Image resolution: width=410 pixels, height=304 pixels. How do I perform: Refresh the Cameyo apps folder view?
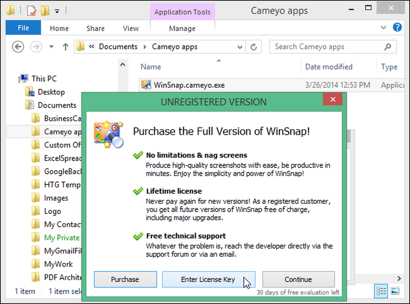[x=254, y=47]
